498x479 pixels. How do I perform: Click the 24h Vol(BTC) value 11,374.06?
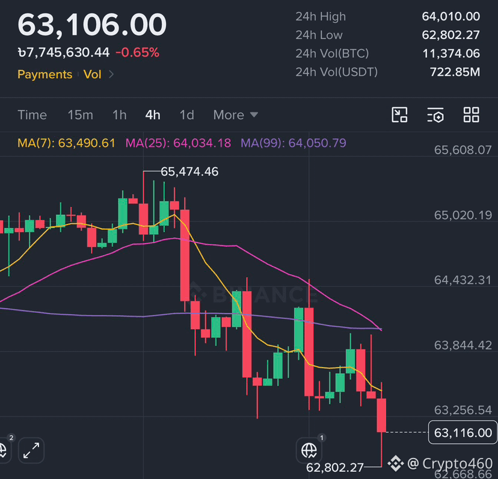[x=451, y=54]
